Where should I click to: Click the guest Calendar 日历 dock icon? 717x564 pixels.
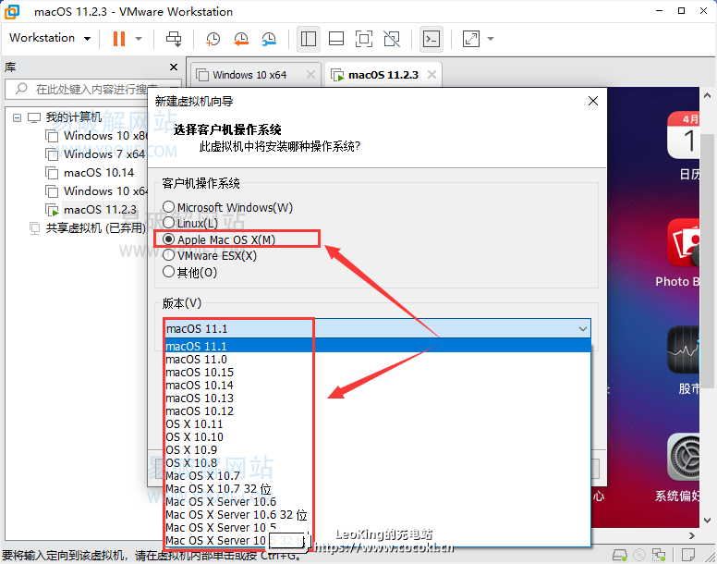pyautogui.click(x=683, y=135)
